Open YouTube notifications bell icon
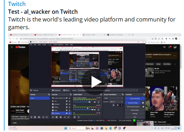This screenshot has width=184, height=132. (x=170, y=47)
